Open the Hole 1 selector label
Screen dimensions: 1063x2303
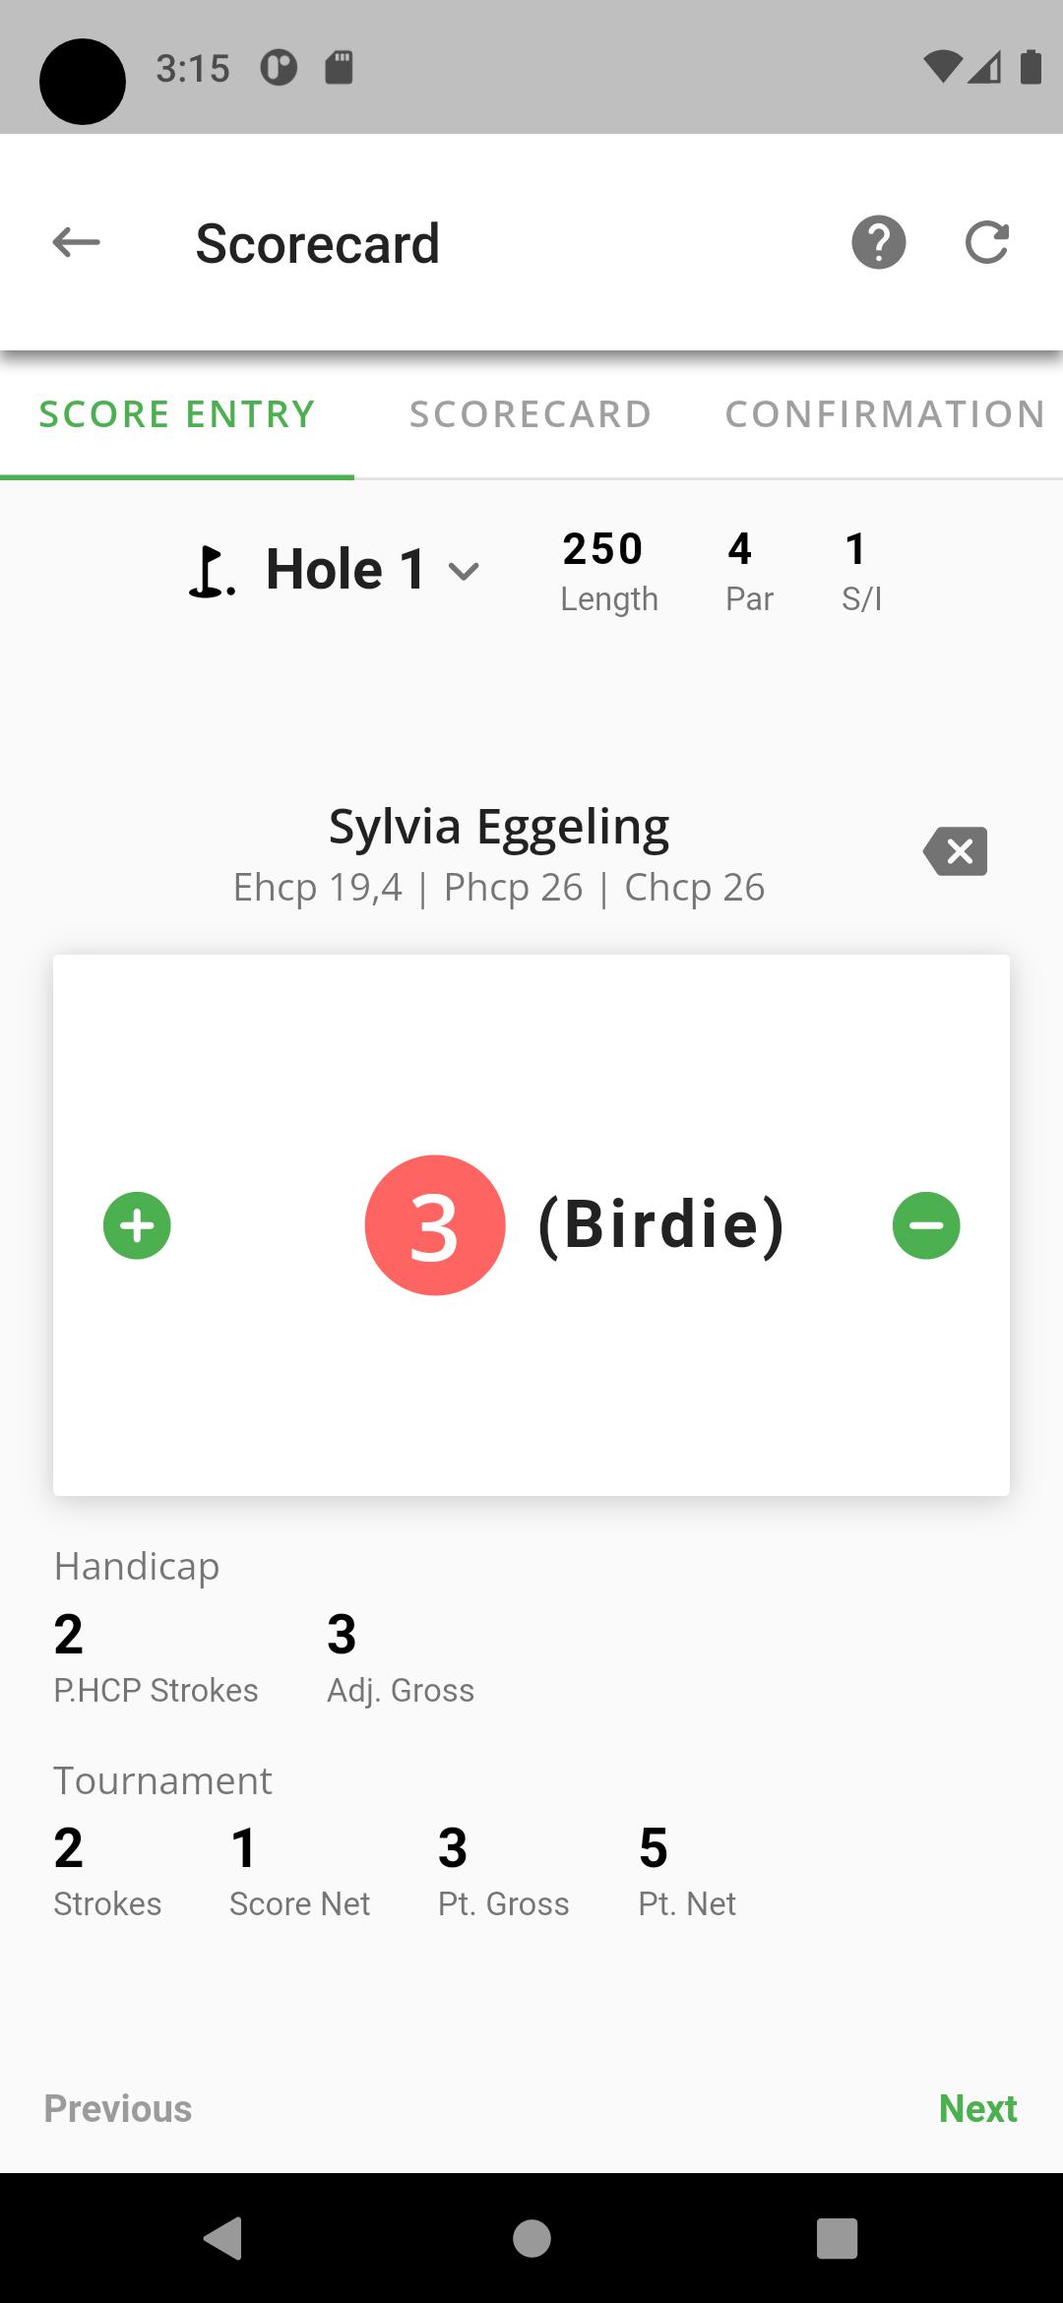pyautogui.click(x=345, y=570)
